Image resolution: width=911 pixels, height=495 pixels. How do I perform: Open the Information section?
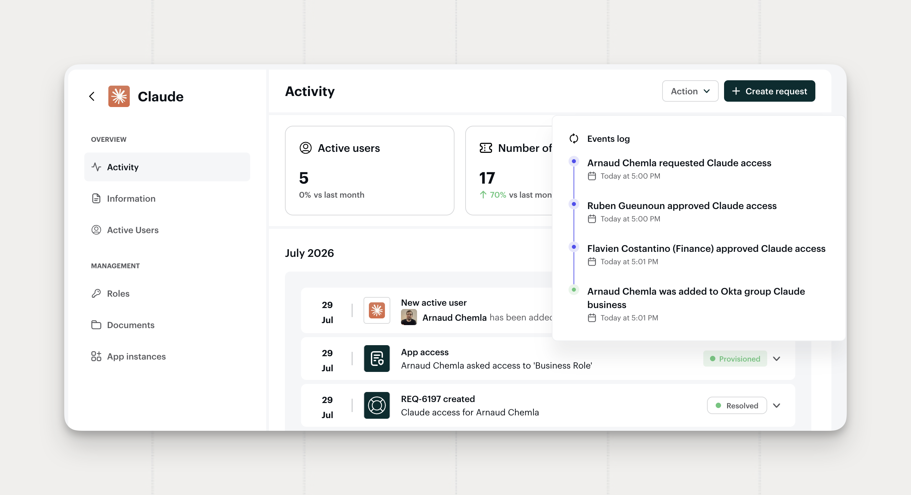167,198
